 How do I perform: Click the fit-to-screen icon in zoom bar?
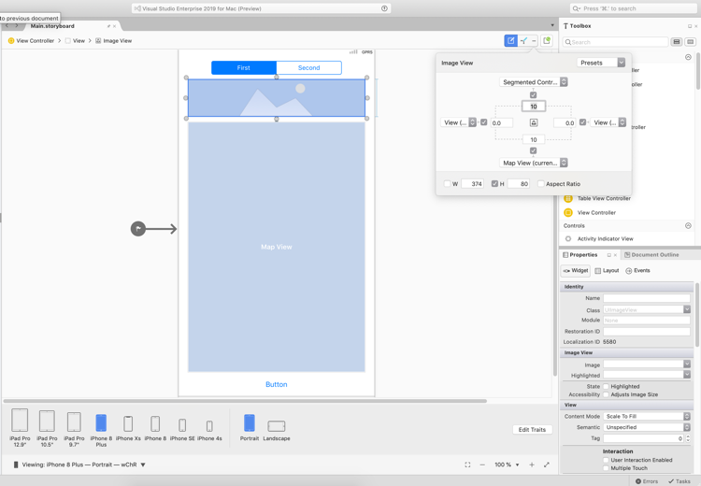(x=468, y=465)
